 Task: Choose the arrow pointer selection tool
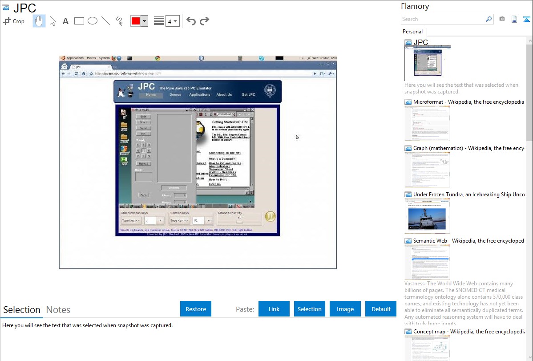(x=52, y=21)
